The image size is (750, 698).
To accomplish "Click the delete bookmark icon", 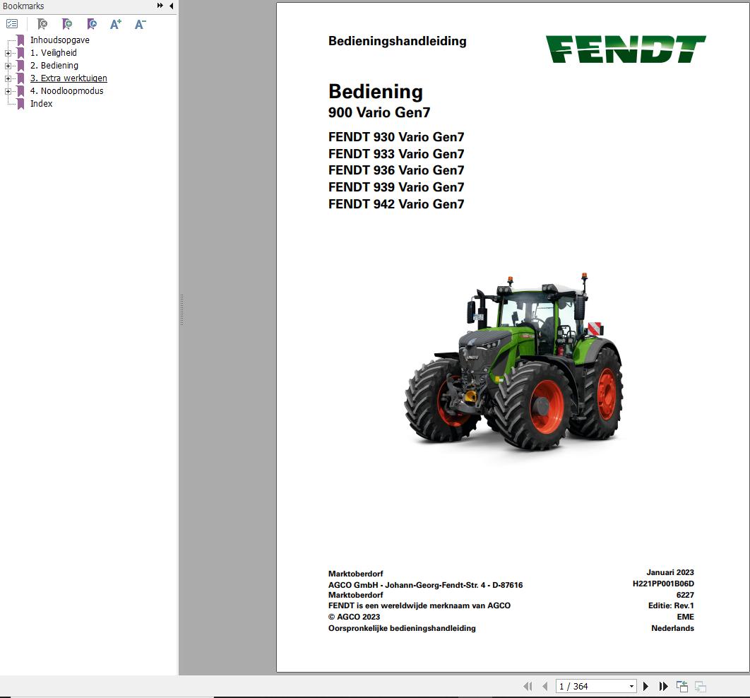I will click(42, 24).
